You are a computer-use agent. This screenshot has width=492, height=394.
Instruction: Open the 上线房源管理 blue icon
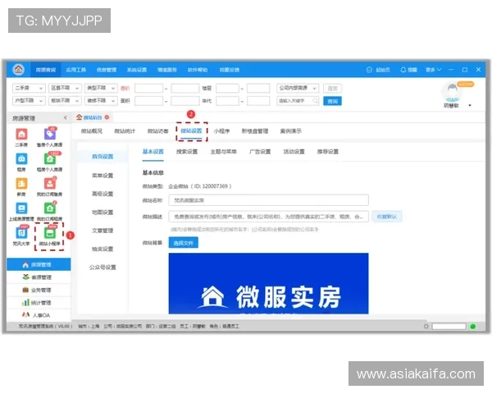click(x=21, y=208)
